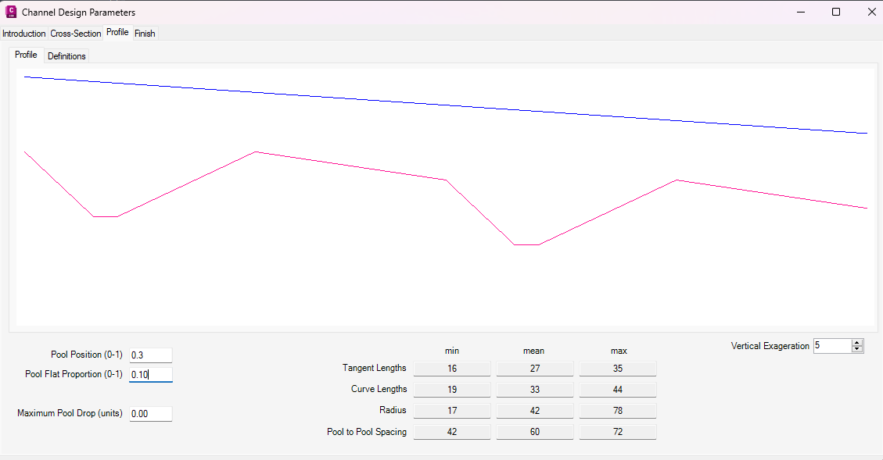Open the Cross-Section tab
The width and height of the screenshot is (883, 460).
pyautogui.click(x=76, y=34)
